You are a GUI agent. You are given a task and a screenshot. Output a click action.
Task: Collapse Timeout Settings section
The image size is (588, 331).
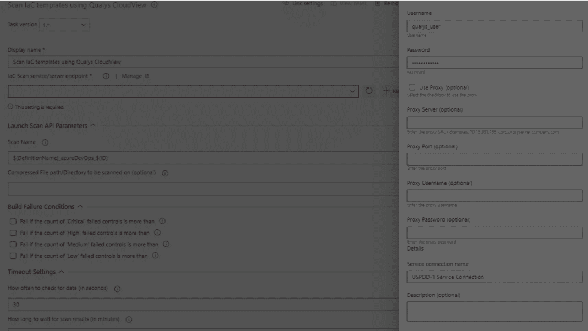click(62, 272)
